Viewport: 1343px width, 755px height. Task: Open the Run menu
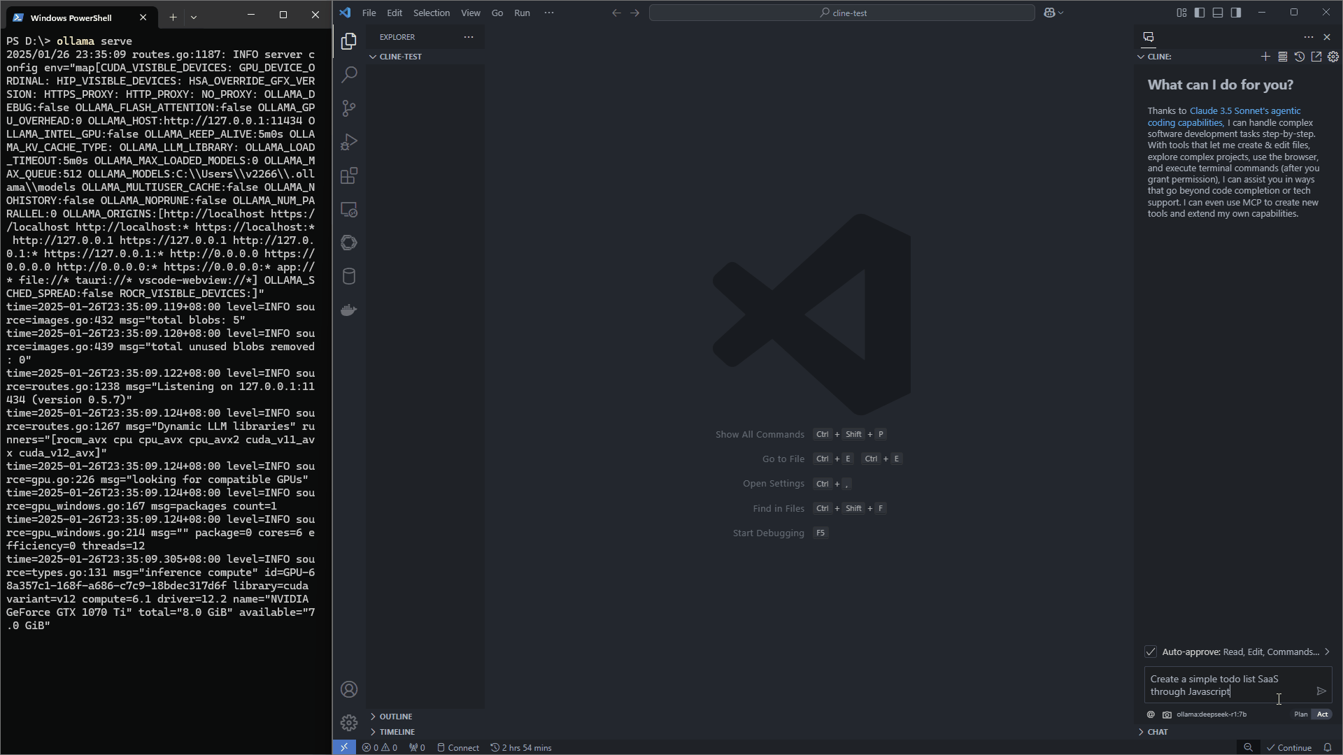pos(522,13)
